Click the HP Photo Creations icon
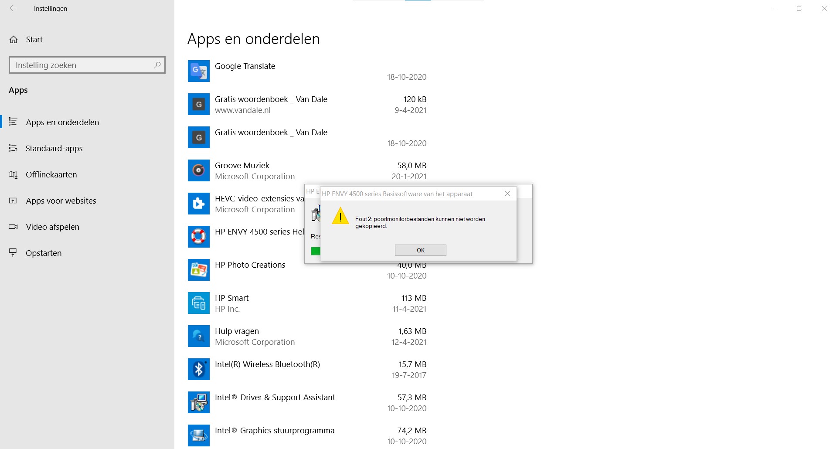Viewport: 837px width, 449px height. (199, 270)
